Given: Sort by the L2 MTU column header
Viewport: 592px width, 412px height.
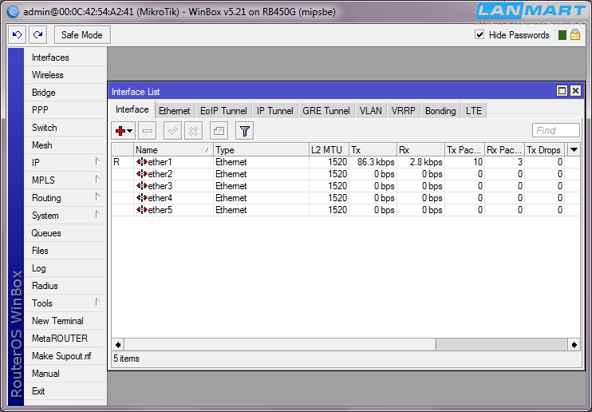Looking at the screenshot, I should coord(329,150).
